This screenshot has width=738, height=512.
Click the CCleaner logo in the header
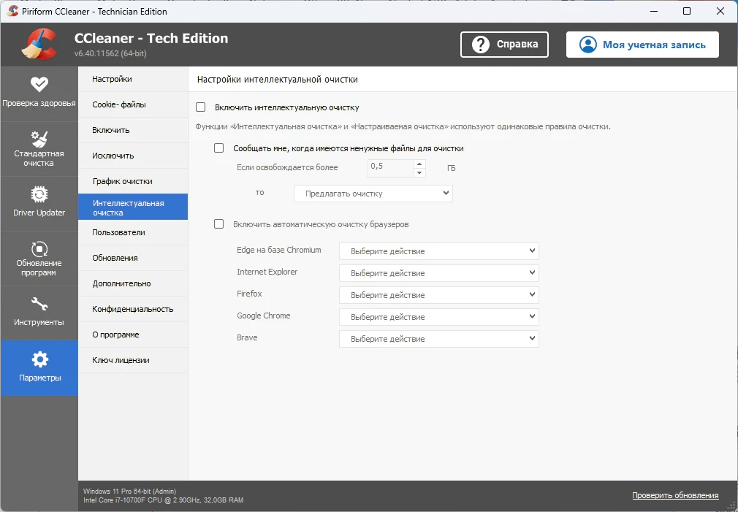[x=40, y=45]
